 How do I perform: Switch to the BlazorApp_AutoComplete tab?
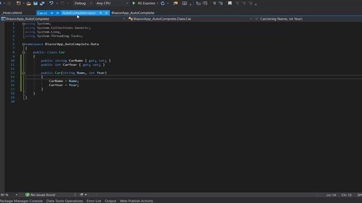point(133,13)
